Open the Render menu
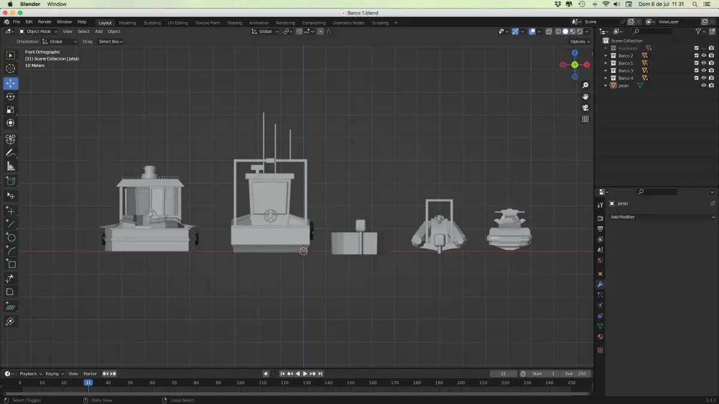The image size is (719, 404). click(45, 22)
